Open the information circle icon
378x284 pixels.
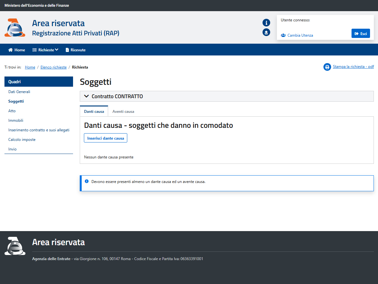pos(266,23)
